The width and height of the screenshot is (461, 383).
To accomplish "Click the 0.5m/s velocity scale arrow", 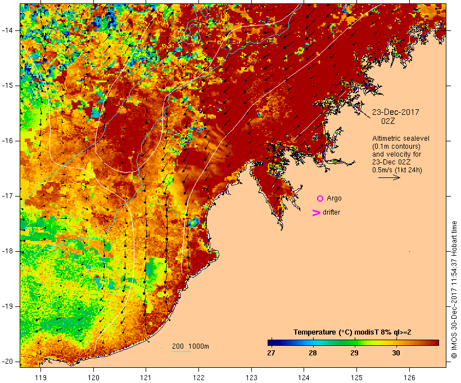I will [389, 177].
